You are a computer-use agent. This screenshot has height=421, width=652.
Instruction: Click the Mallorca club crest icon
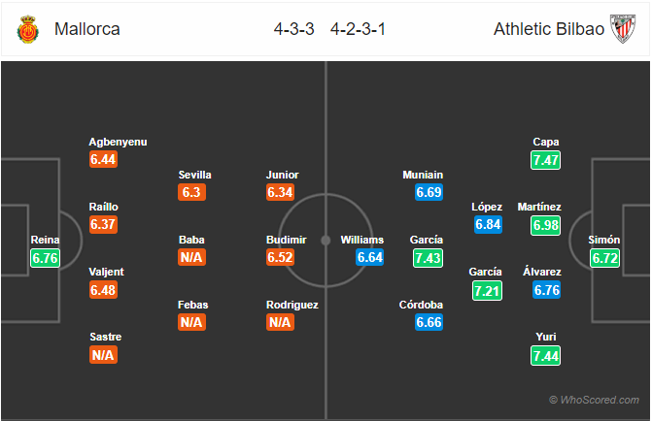click(28, 29)
